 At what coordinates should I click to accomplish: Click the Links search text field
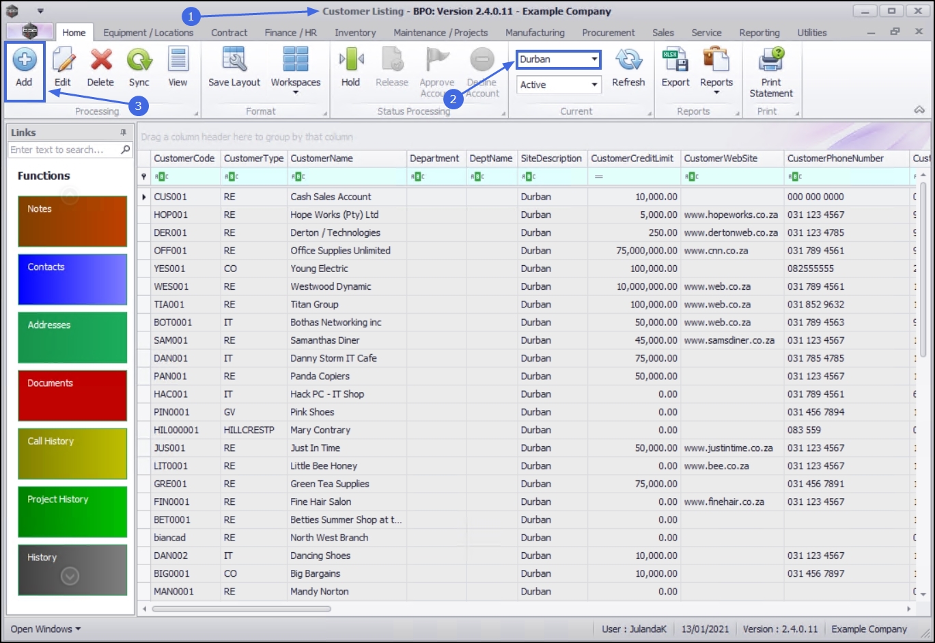[64, 150]
